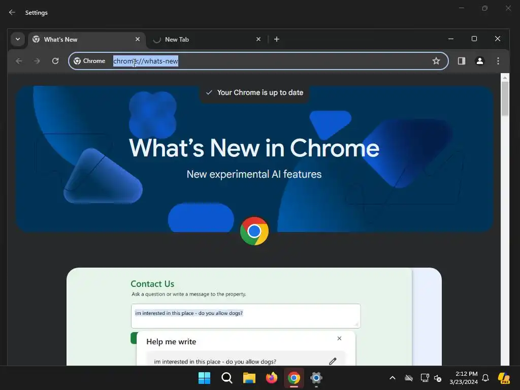
Task: Open the Windows Start menu
Action: tap(204, 378)
